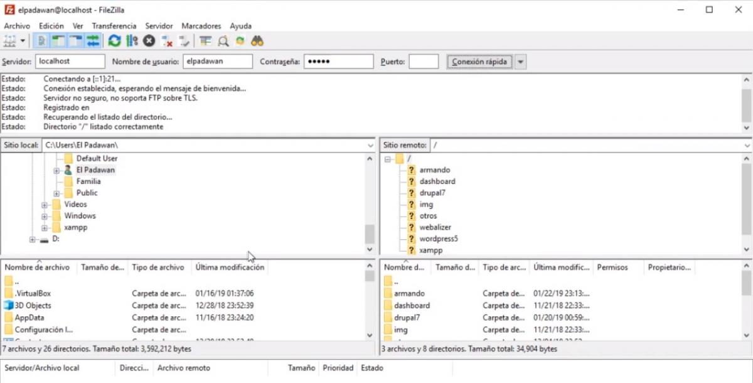Click the magnifying glass toolbar icon

click(223, 41)
